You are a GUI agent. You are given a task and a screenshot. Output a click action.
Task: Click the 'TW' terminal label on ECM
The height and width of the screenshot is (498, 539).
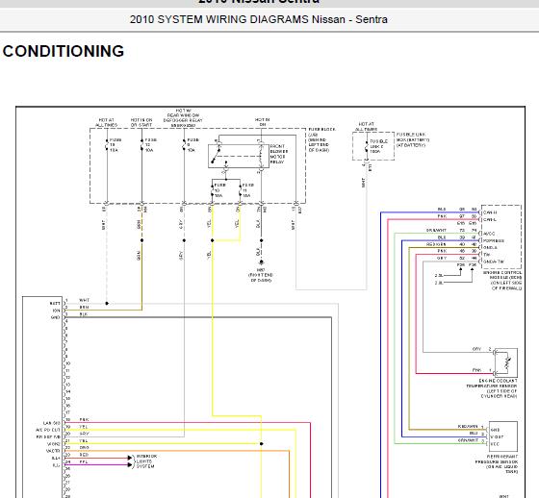[486, 254]
